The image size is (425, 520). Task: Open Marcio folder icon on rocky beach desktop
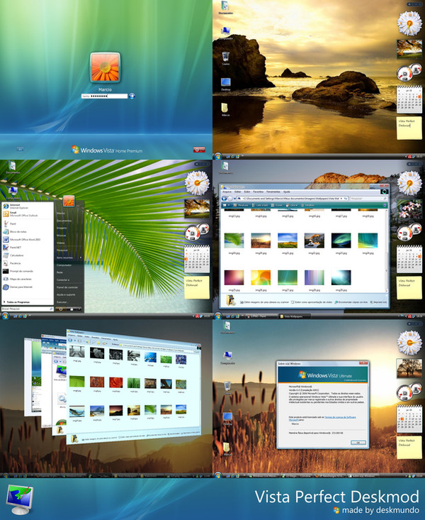click(x=225, y=109)
